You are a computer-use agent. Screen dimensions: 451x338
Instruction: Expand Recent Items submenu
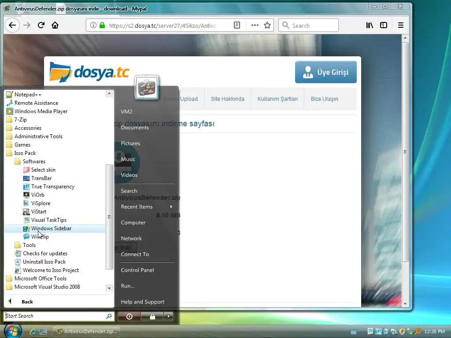pos(146,207)
